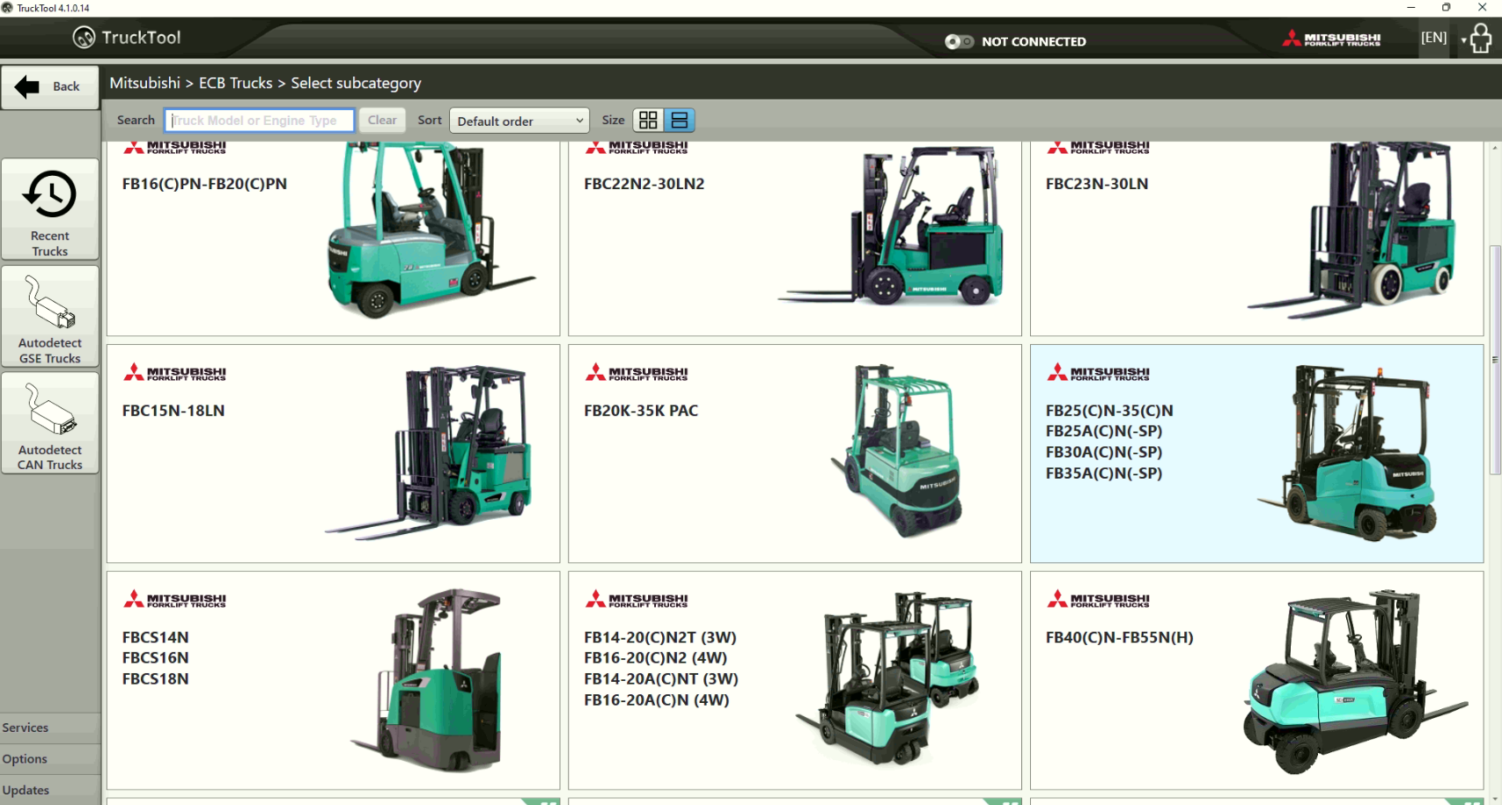Click inside the Truck Model search field
This screenshot has height=805, width=1502.
click(258, 121)
